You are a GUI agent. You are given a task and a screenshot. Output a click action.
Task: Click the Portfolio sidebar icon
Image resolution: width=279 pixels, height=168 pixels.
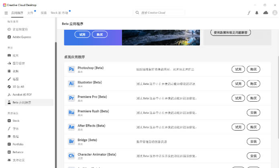pos(9,144)
